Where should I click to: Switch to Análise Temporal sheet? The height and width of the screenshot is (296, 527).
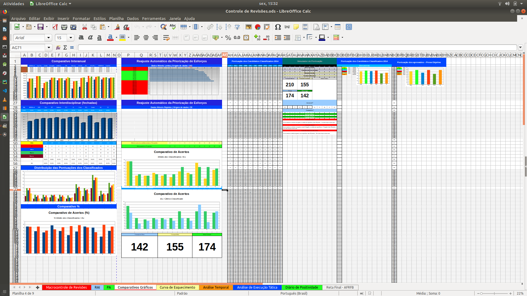tap(216, 287)
